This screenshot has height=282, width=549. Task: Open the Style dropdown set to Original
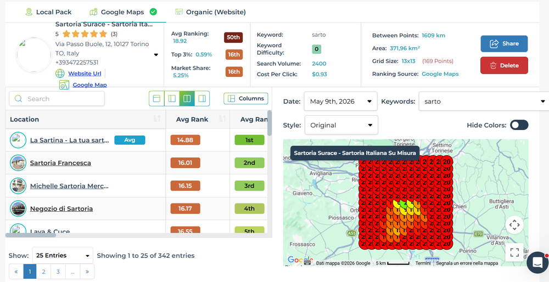(x=341, y=125)
